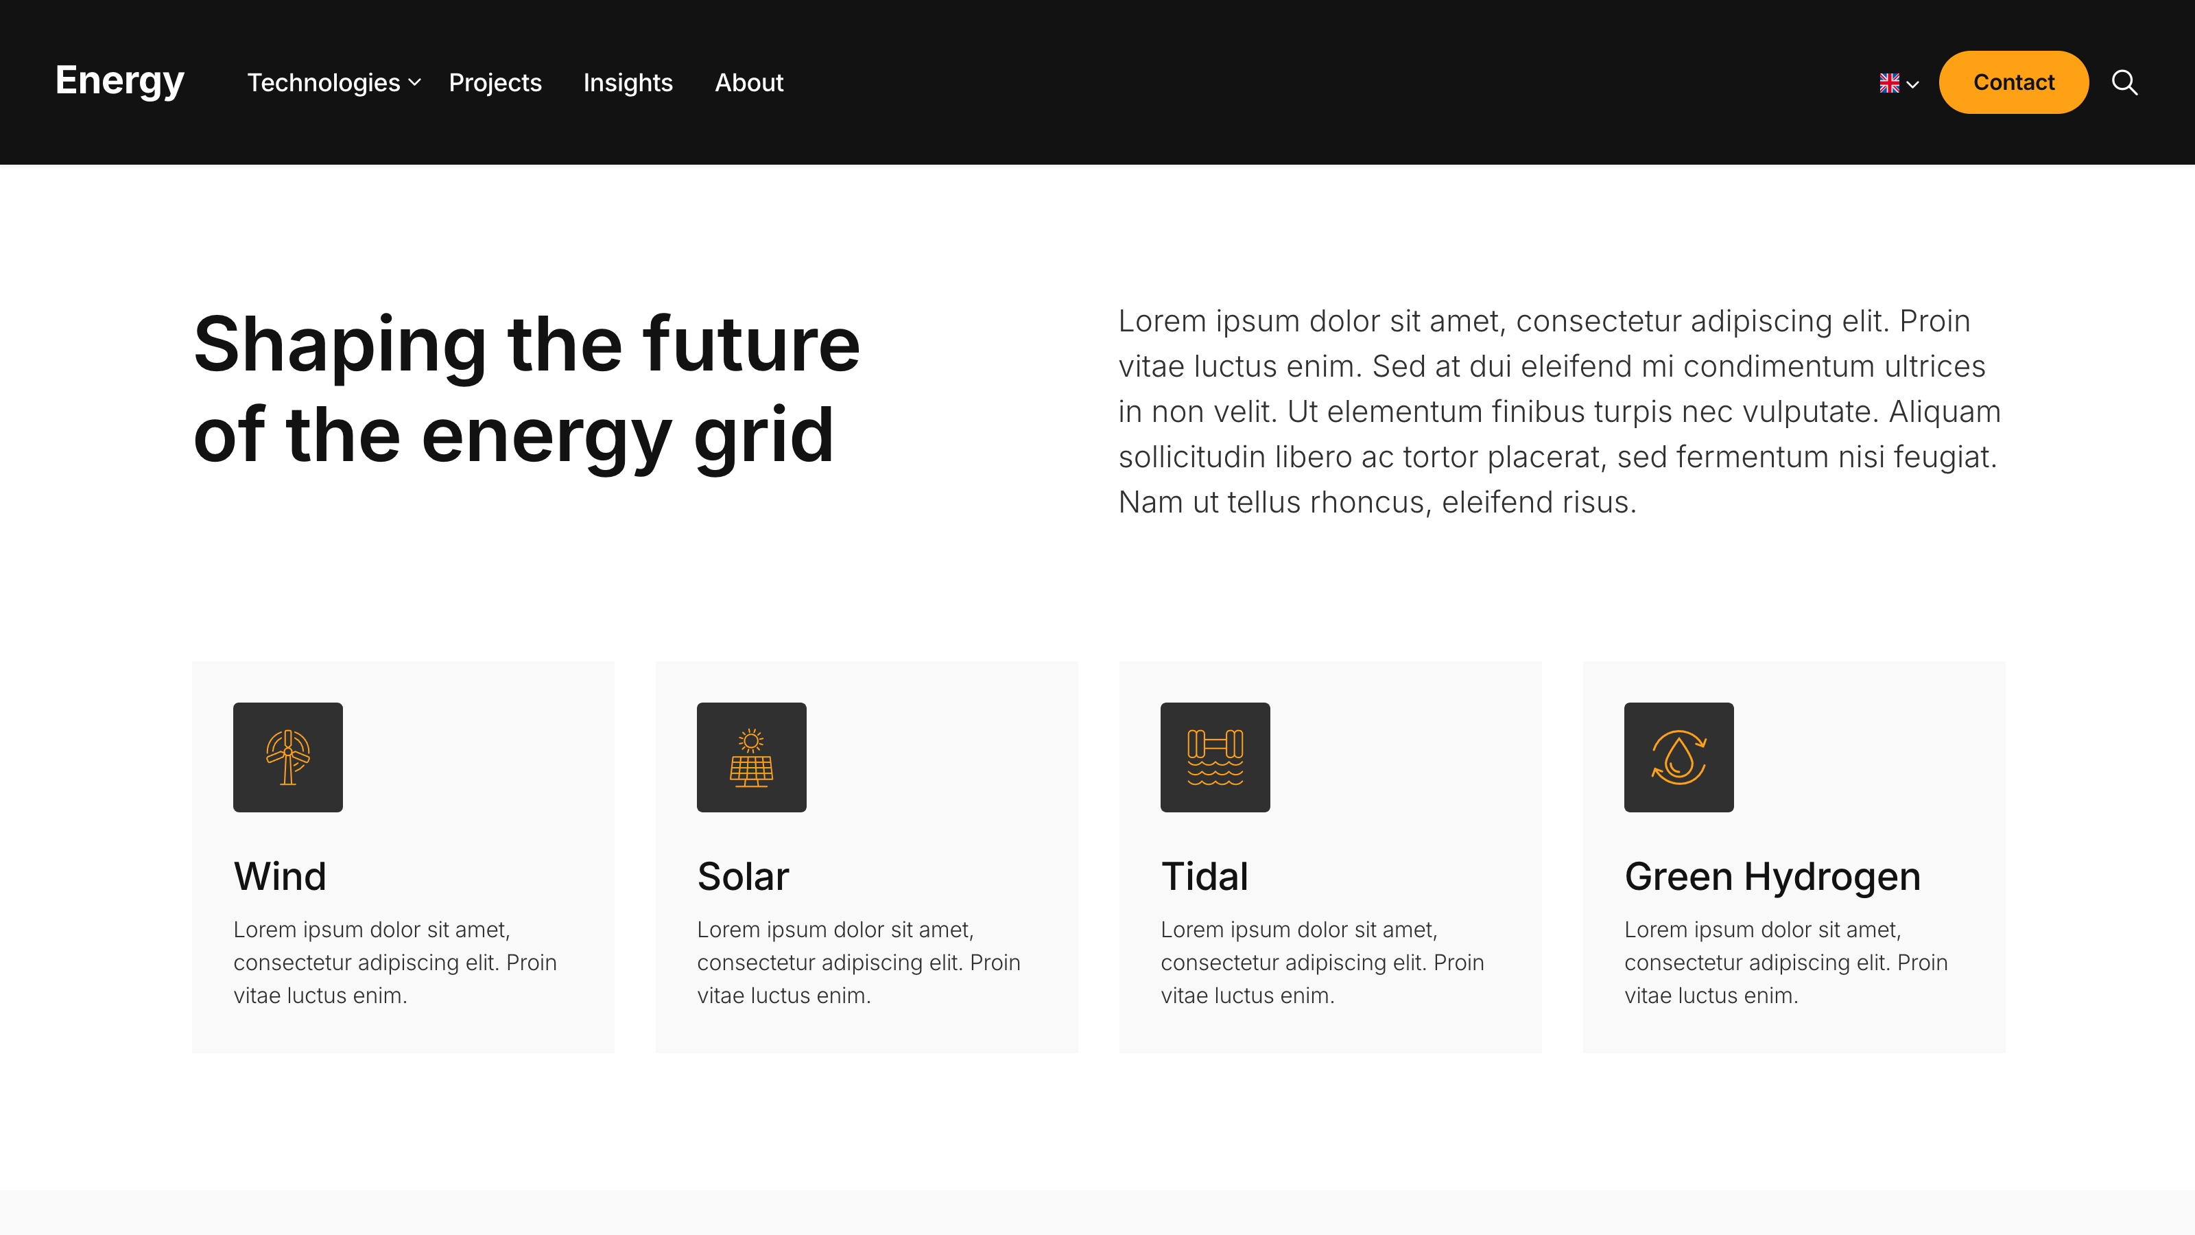
Task: Navigate to the About page
Action: coord(748,82)
